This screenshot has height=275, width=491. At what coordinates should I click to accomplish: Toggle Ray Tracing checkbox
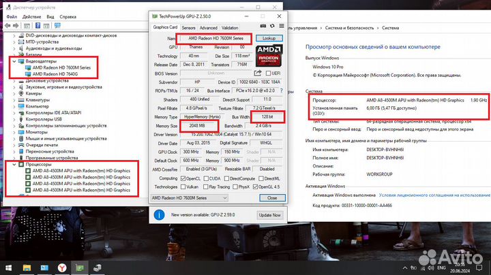pyautogui.click(x=206, y=187)
